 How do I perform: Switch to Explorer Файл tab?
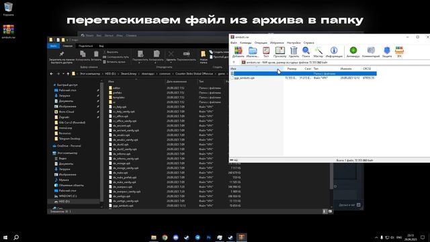(x=54, y=46)
